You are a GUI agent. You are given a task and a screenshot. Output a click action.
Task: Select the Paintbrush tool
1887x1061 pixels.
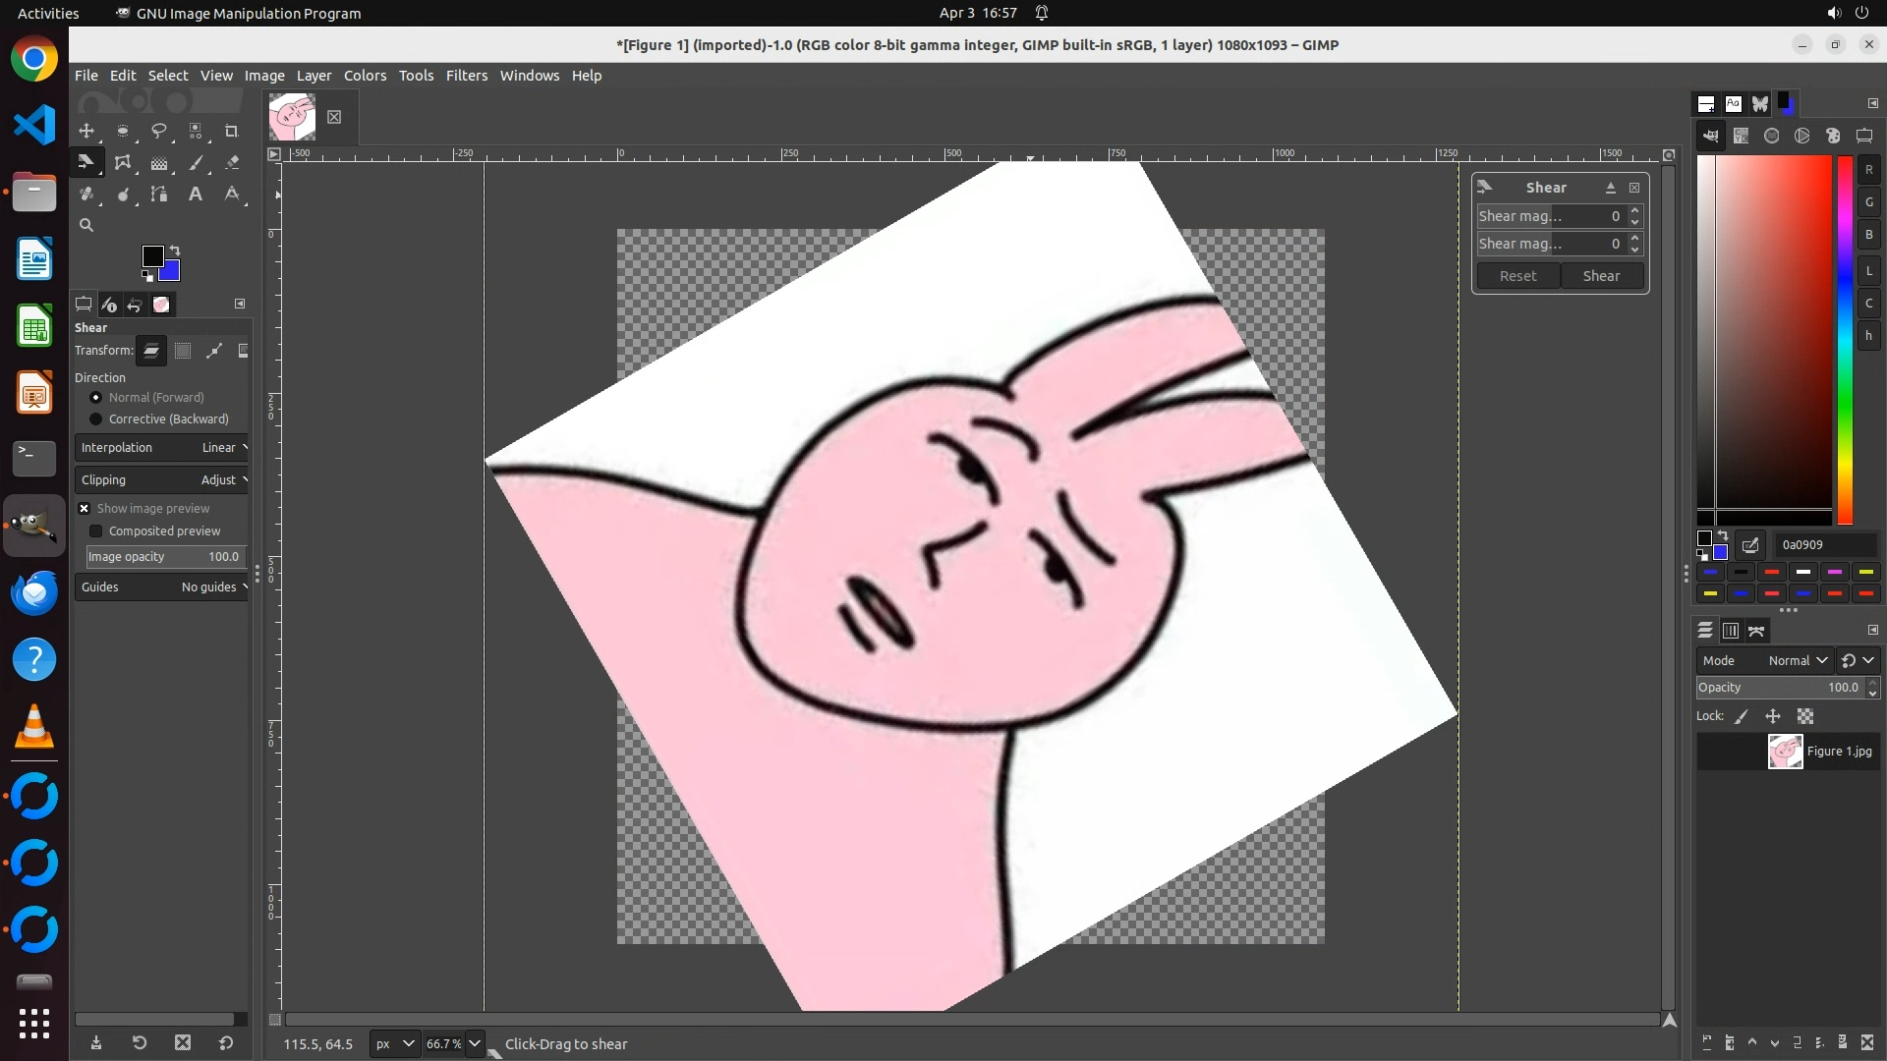tap(196, 163)
